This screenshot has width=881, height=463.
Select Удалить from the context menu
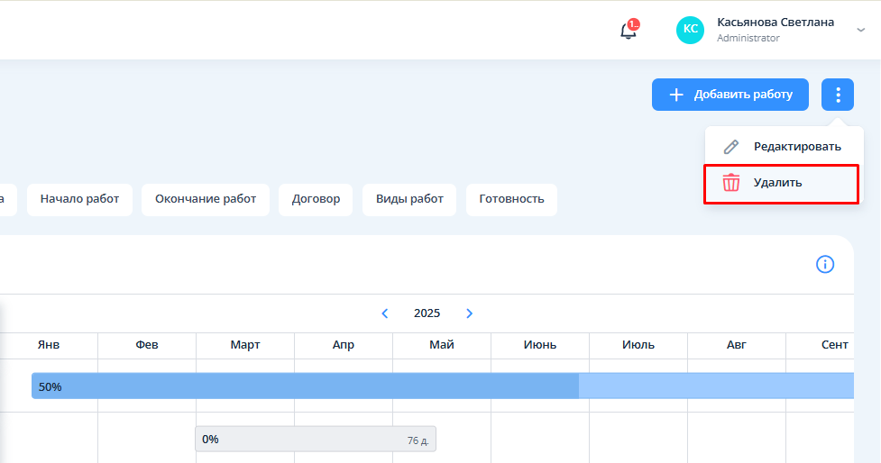777,183
